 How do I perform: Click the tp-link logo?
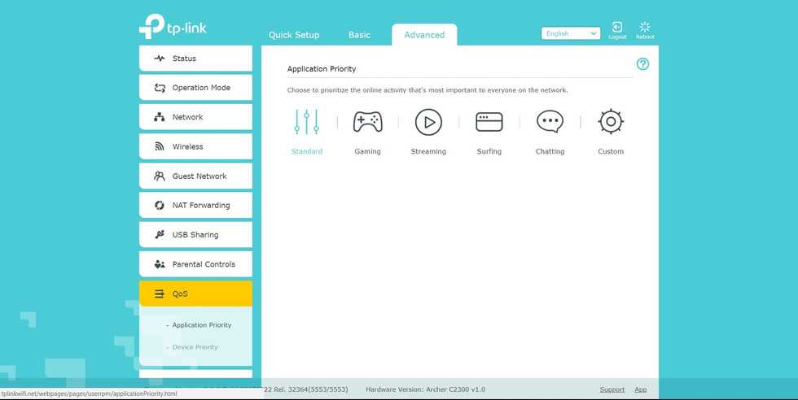click(173, 27)
